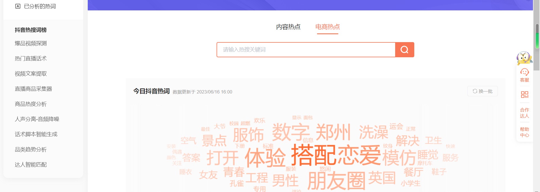Click the 抖音热搜词榜 section heading
Screen dimensions: 540x192
(31, 30)
